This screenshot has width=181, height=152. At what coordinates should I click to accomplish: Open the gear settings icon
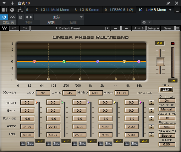144,22
